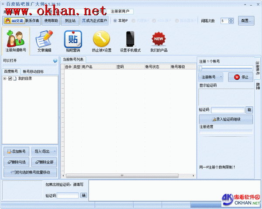
Task: Click the 选中 column header
Action: tap(68, 67)
